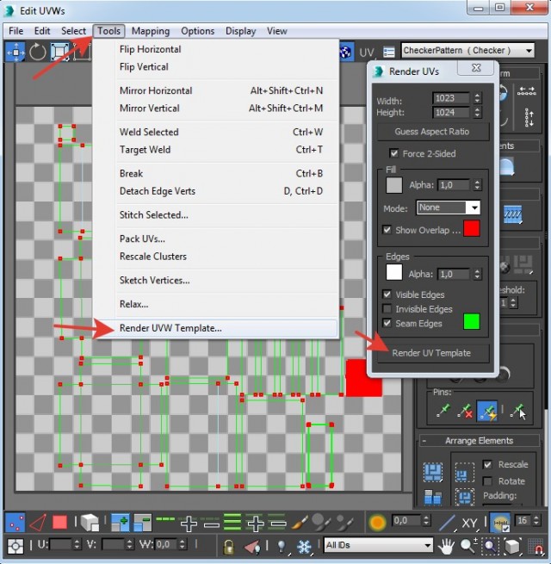Screen dimensions: 551x564
Task: Toggle Seam Edges checkbox
Action: click(x=387, y=323)
